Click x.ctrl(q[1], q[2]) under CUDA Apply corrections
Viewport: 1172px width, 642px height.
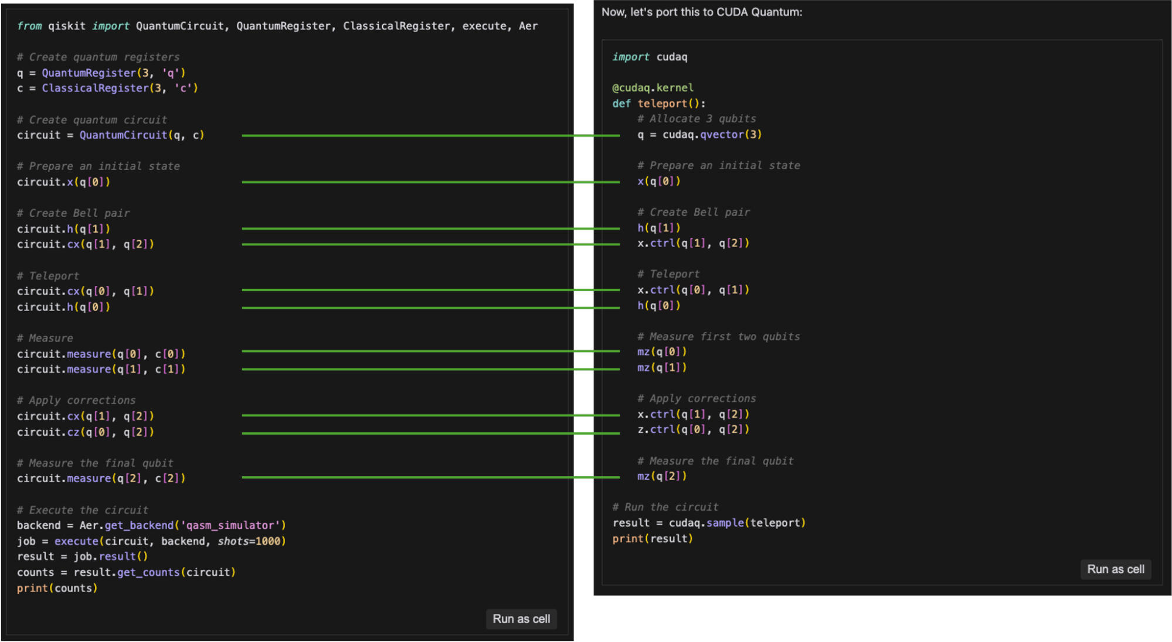[x=693, y=414]
